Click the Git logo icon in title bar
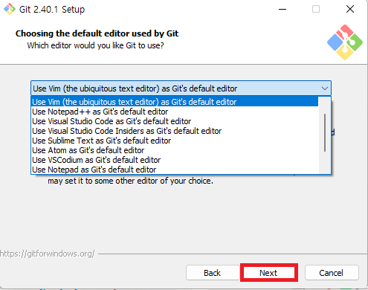Image resolution: width=368 pixels, height=290 pixels. tap(10, 9)
